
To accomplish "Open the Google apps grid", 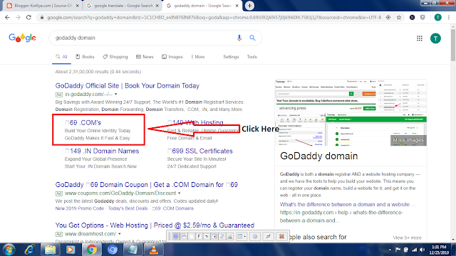I will tap(420, 38).
